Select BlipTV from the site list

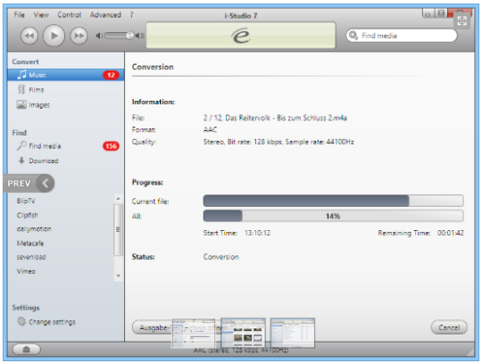(26, 201)
